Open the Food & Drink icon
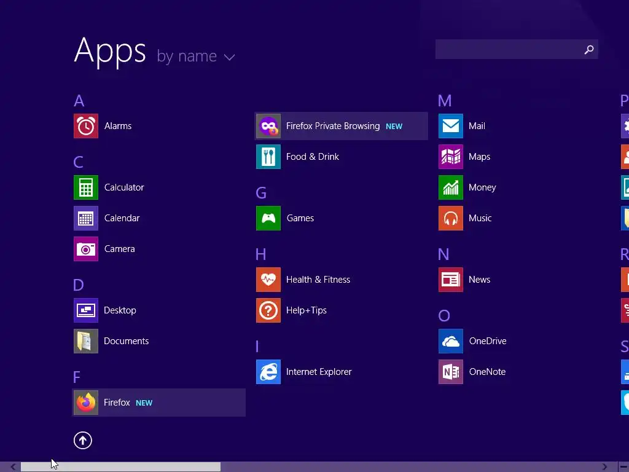Image resolution: width=629 pixels, height=472 pixels. (268, 157)
